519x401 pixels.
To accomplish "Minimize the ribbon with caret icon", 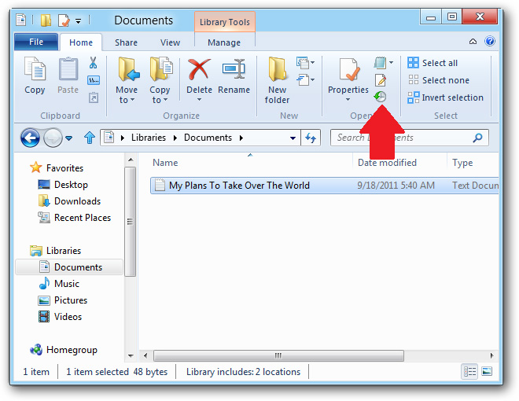I will [x=473, y=42].
